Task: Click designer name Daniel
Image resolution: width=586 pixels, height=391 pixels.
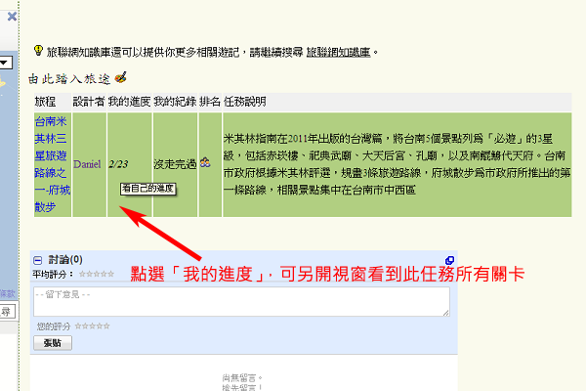Action: (x=87, y=164)
